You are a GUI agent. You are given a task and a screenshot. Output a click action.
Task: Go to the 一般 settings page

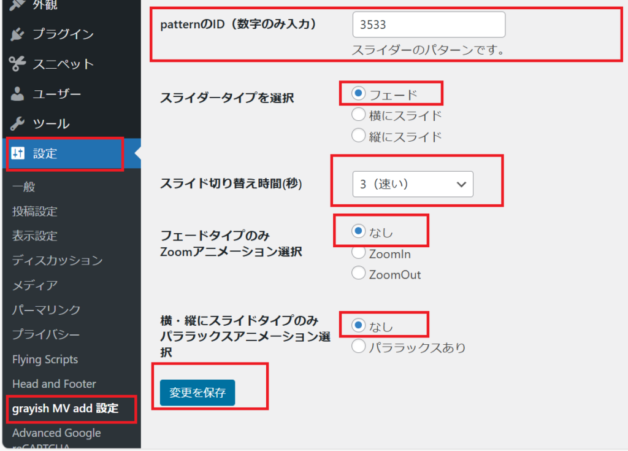(x=23, y=187)
